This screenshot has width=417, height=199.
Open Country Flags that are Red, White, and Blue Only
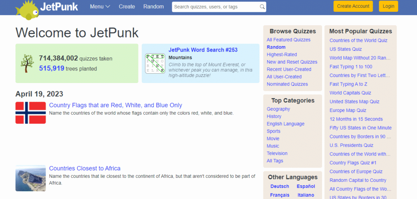point(115,105)
